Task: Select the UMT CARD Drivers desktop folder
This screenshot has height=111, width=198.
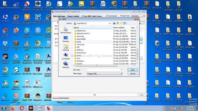Action: 179,46
